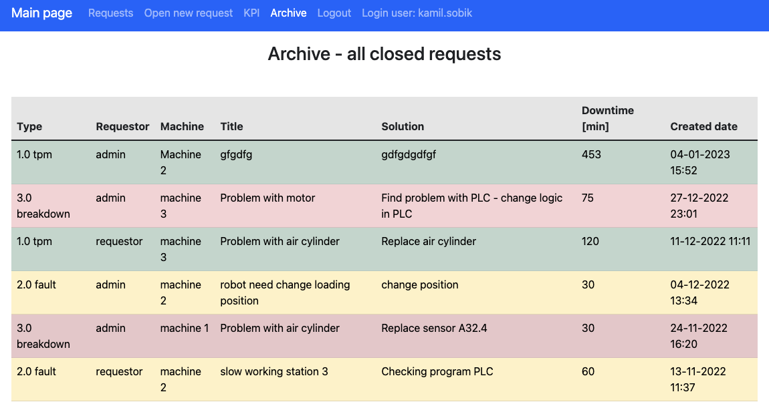Click the Created date column header
Viewport: 769px width, 412px height.
pyautogui.click(x=703, y=126)
